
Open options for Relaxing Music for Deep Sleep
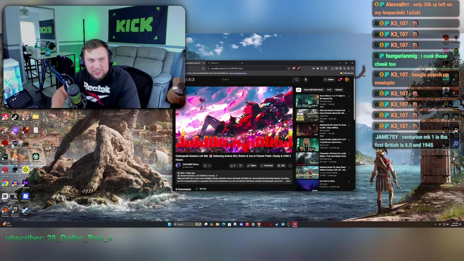pos(349,167)
